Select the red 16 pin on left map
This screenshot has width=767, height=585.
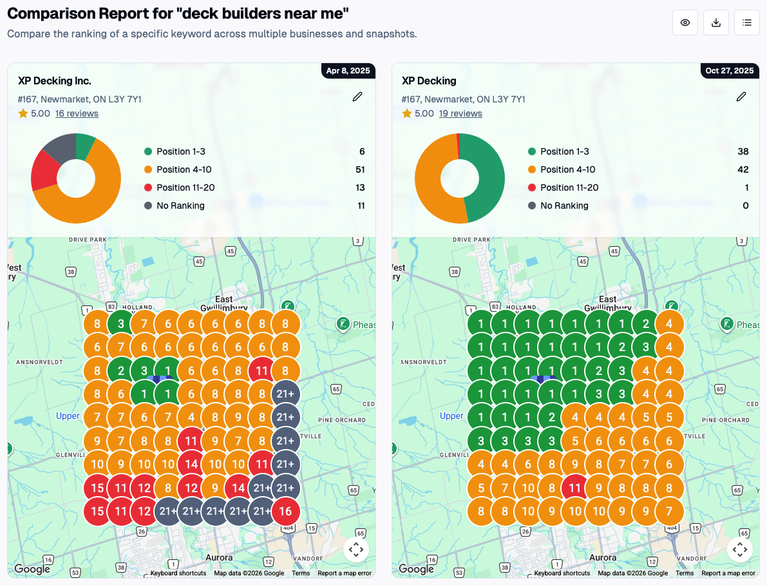click(x=285, y=511)
